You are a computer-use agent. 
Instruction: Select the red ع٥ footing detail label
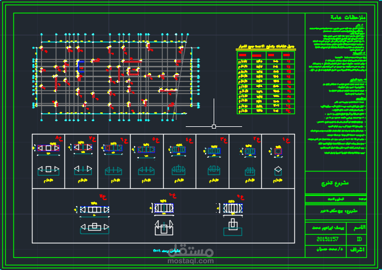coord(156,139)
